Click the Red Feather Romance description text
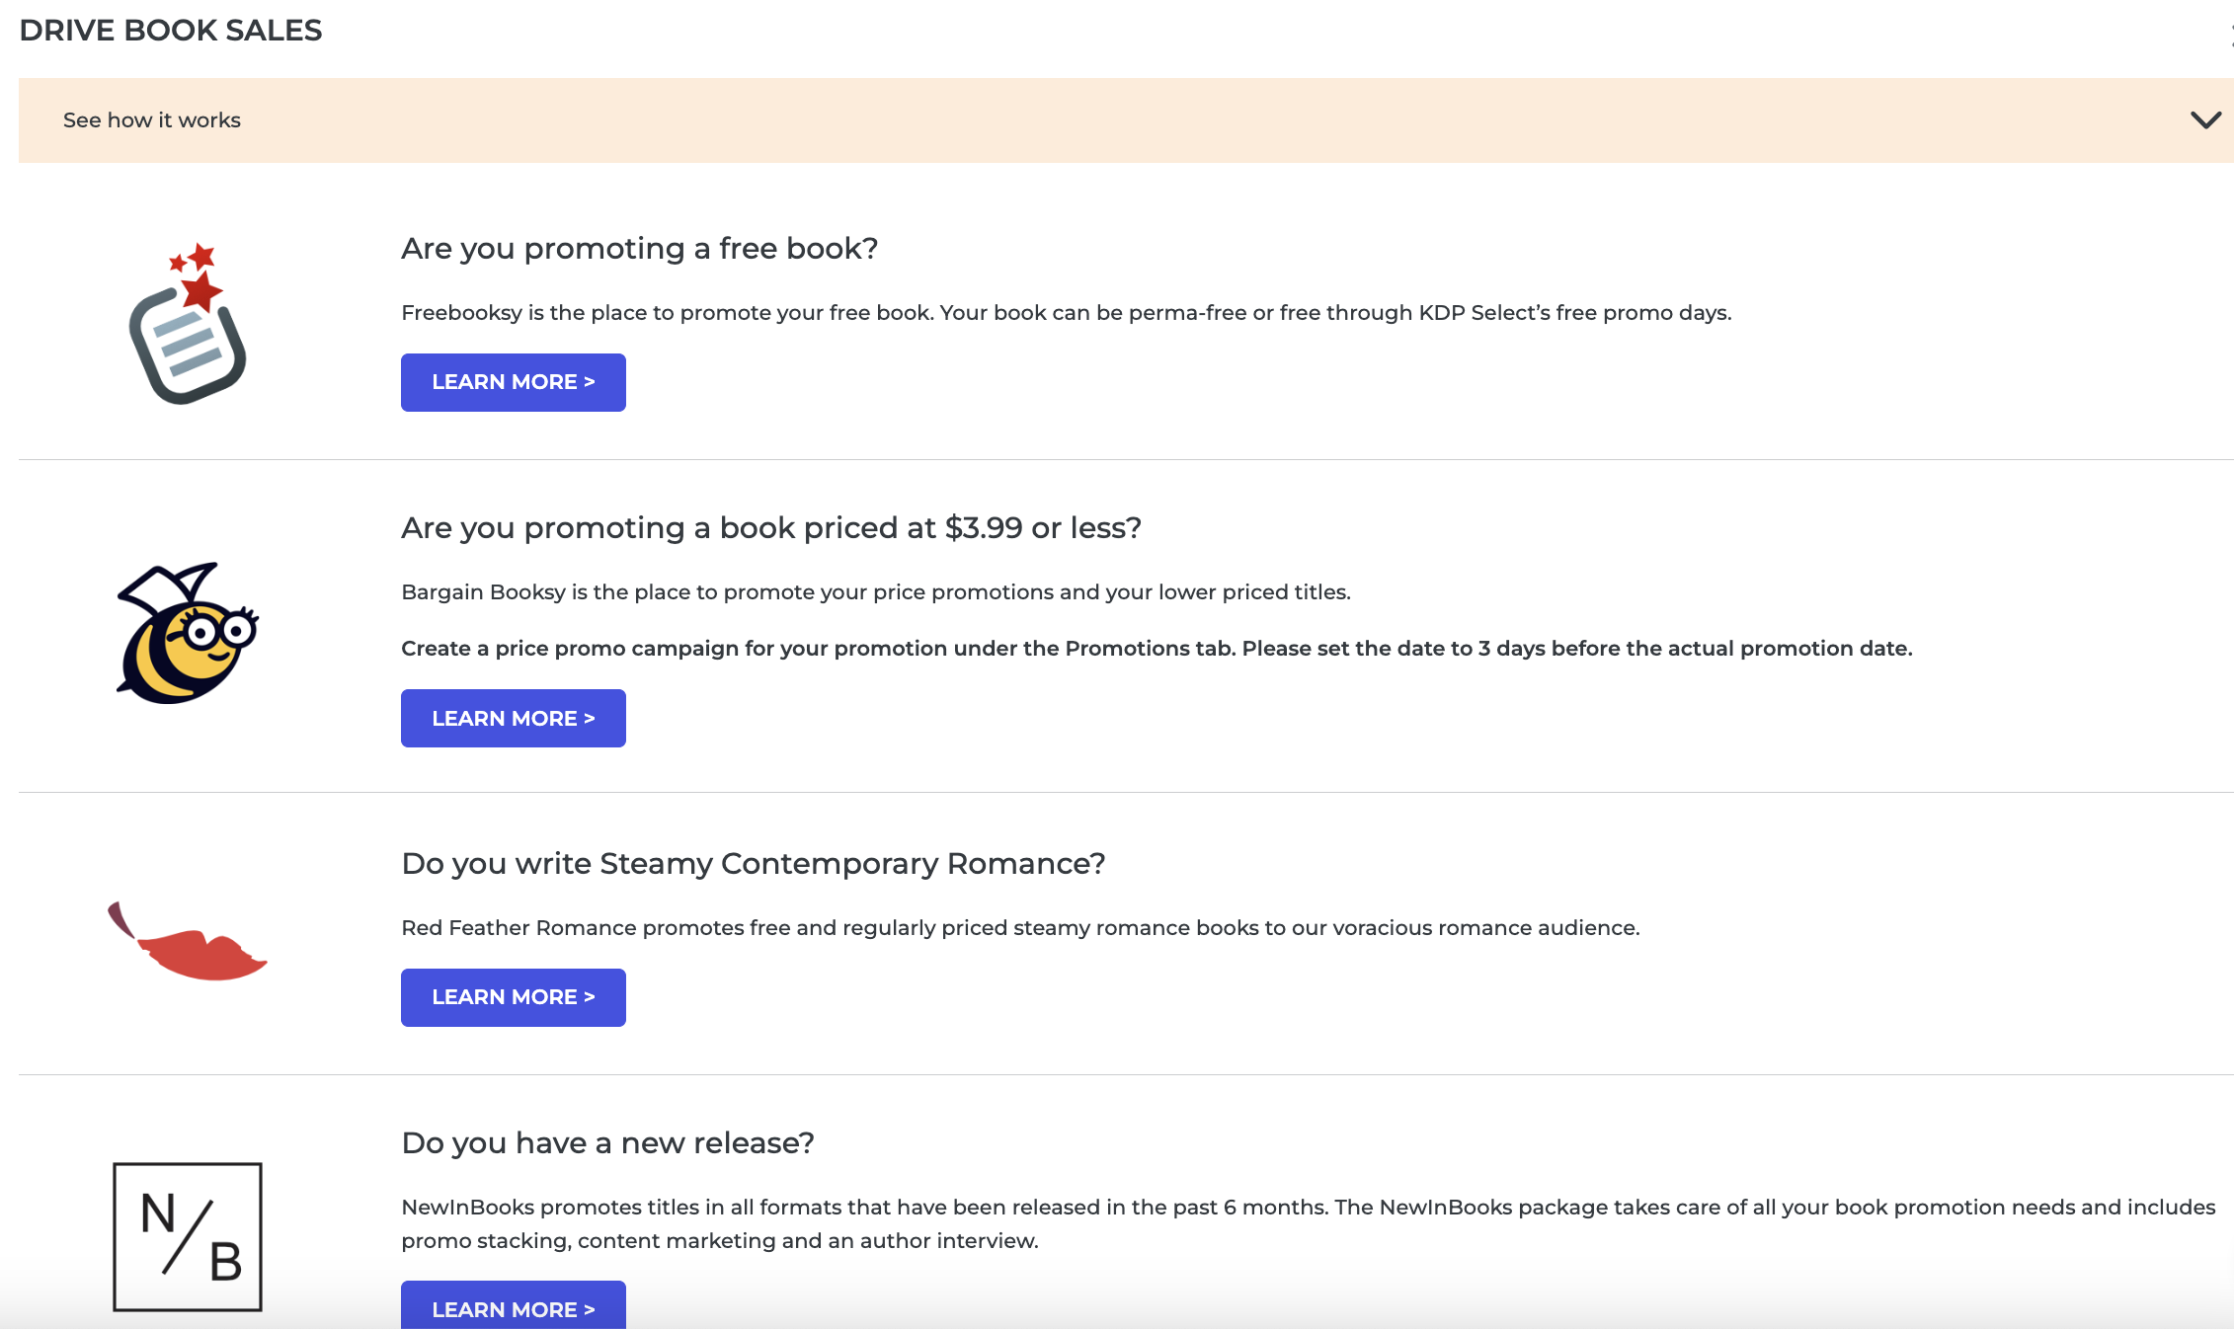The width and height of the screenshot is (2234, 1329). [x=1020, y=928]
